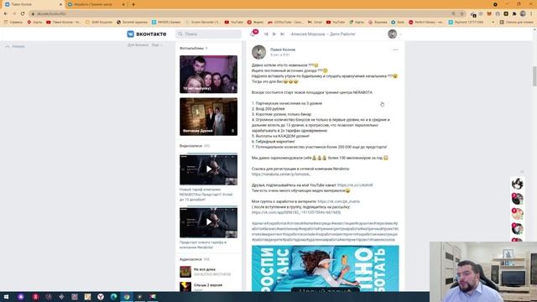Screen dimensions: 537x302
Task: Open the Аудиозаписи section header
Action: (x=194, y=259)
